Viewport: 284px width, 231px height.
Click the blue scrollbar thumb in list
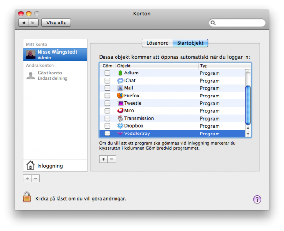click(x=248, y=105)
